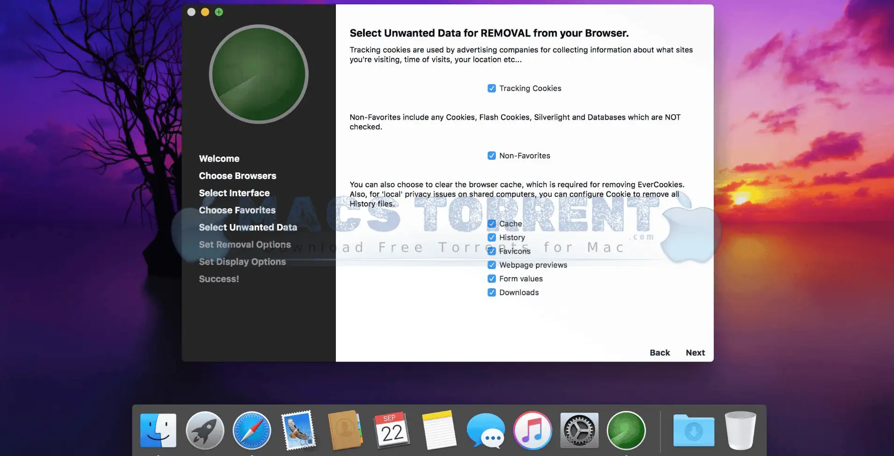Open Contacts book icon in dock
The image size is (894, 456).
tap(345, 430)
